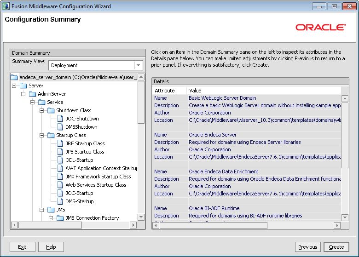Click the Details pane's scroll up arrow
The height and width of the screenshot is (257, 359).
345,98
